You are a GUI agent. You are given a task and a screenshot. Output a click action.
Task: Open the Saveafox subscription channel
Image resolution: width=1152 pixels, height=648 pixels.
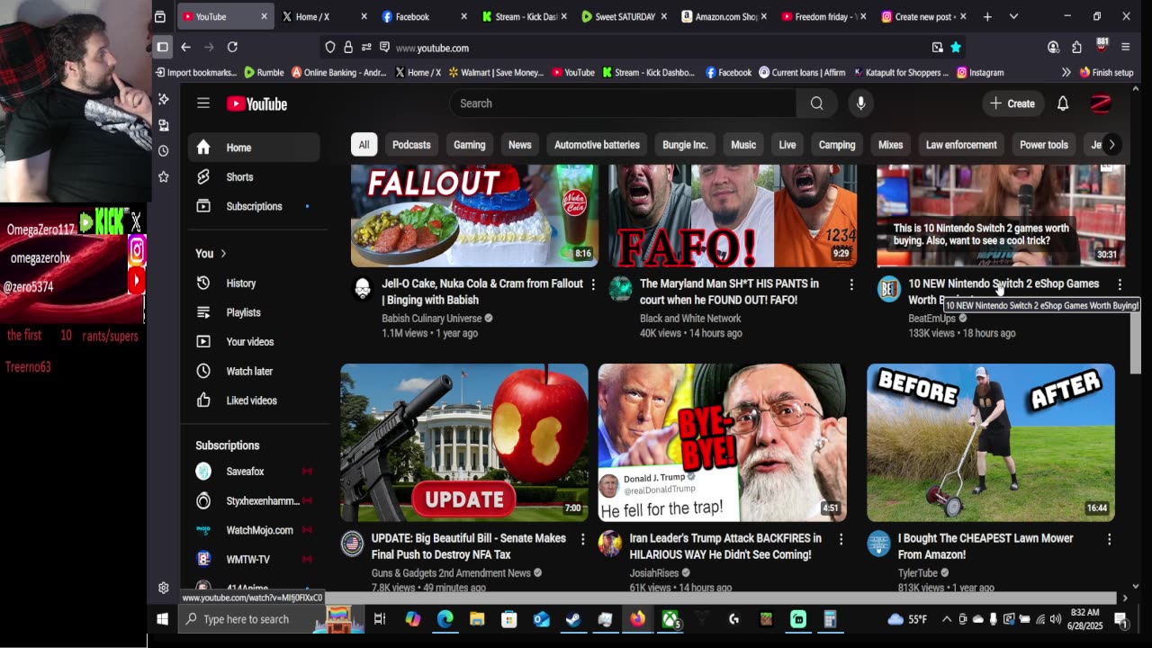pos(254,472)
